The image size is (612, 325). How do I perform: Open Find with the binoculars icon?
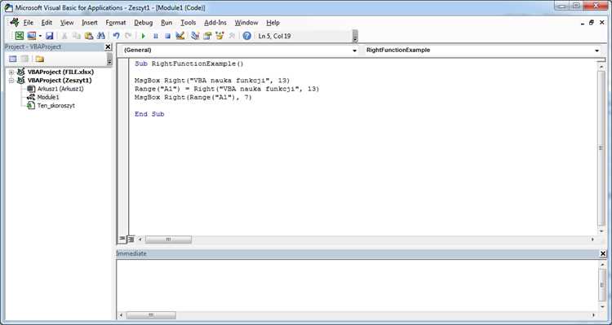click(x=100, y=36)
